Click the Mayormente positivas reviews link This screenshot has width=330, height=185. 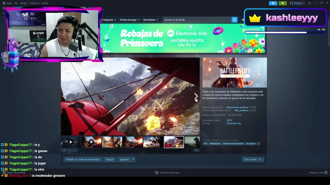tap(237, 107)
